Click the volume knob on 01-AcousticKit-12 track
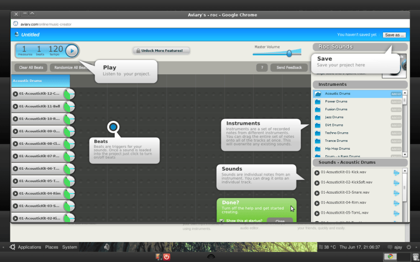This screenshot has width=420, height=262. coord(69,94)
